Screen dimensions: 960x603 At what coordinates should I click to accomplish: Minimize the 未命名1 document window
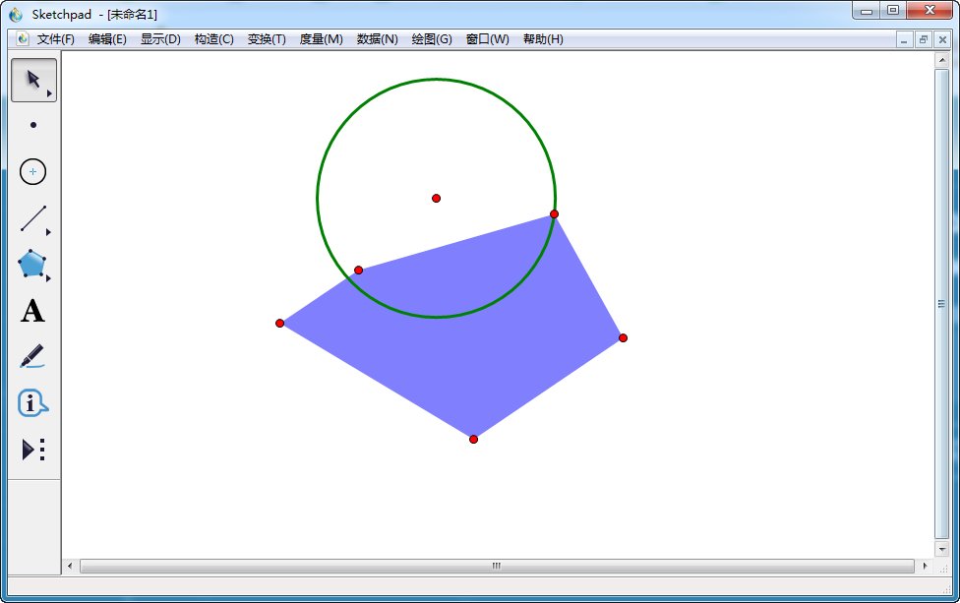[x=903, y=39]
